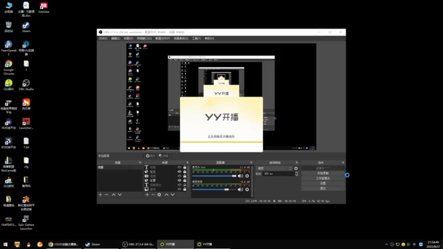Click the transition duration field
Viewport: 443px width, 249px height.
coord(279,174)
